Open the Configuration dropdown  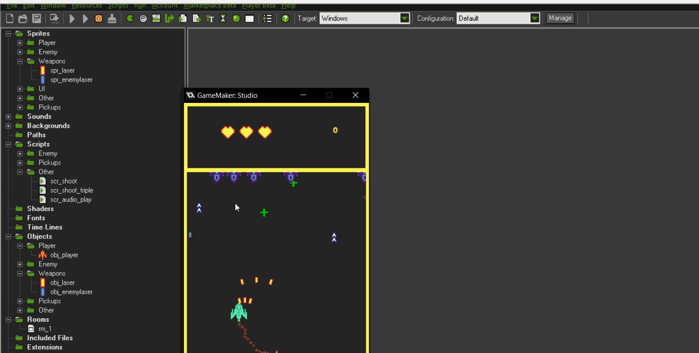(x=534, y=18)
